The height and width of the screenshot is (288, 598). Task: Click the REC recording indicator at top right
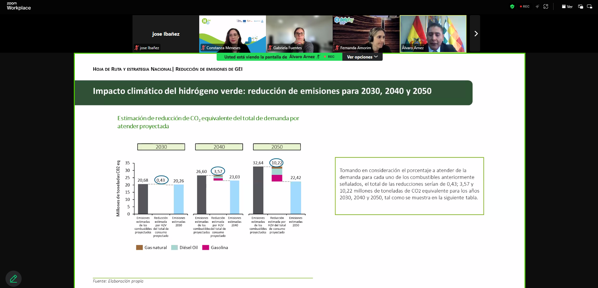pos(524,6)
